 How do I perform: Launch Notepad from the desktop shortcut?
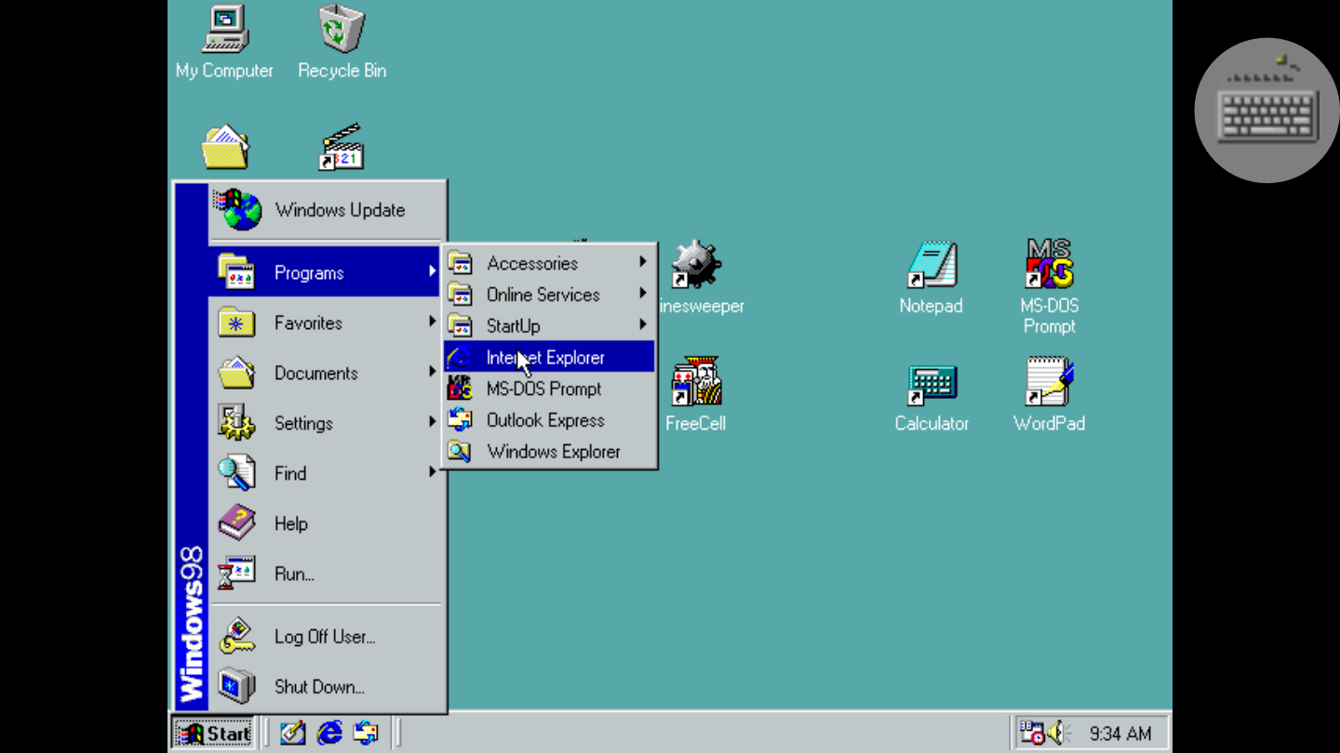pos(931,266)
